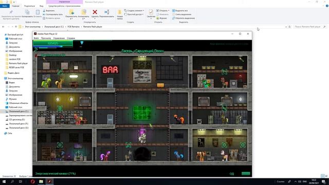Screen dimensions: 329x185
Task: Open Flash Player Просмотр menu
Action: tap(46, 38)
